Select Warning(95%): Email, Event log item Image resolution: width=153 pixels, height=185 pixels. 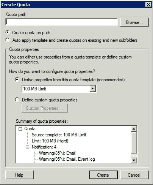67,159
